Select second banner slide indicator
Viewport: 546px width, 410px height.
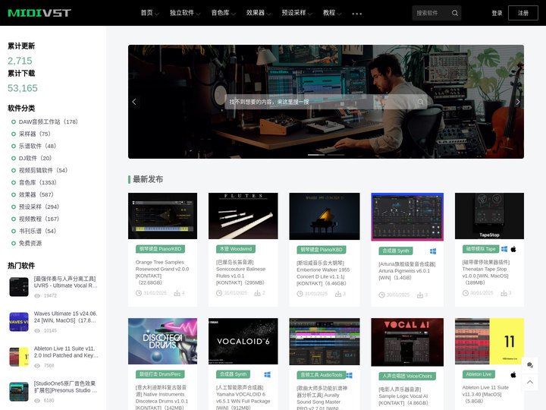(x=336, y=154)
